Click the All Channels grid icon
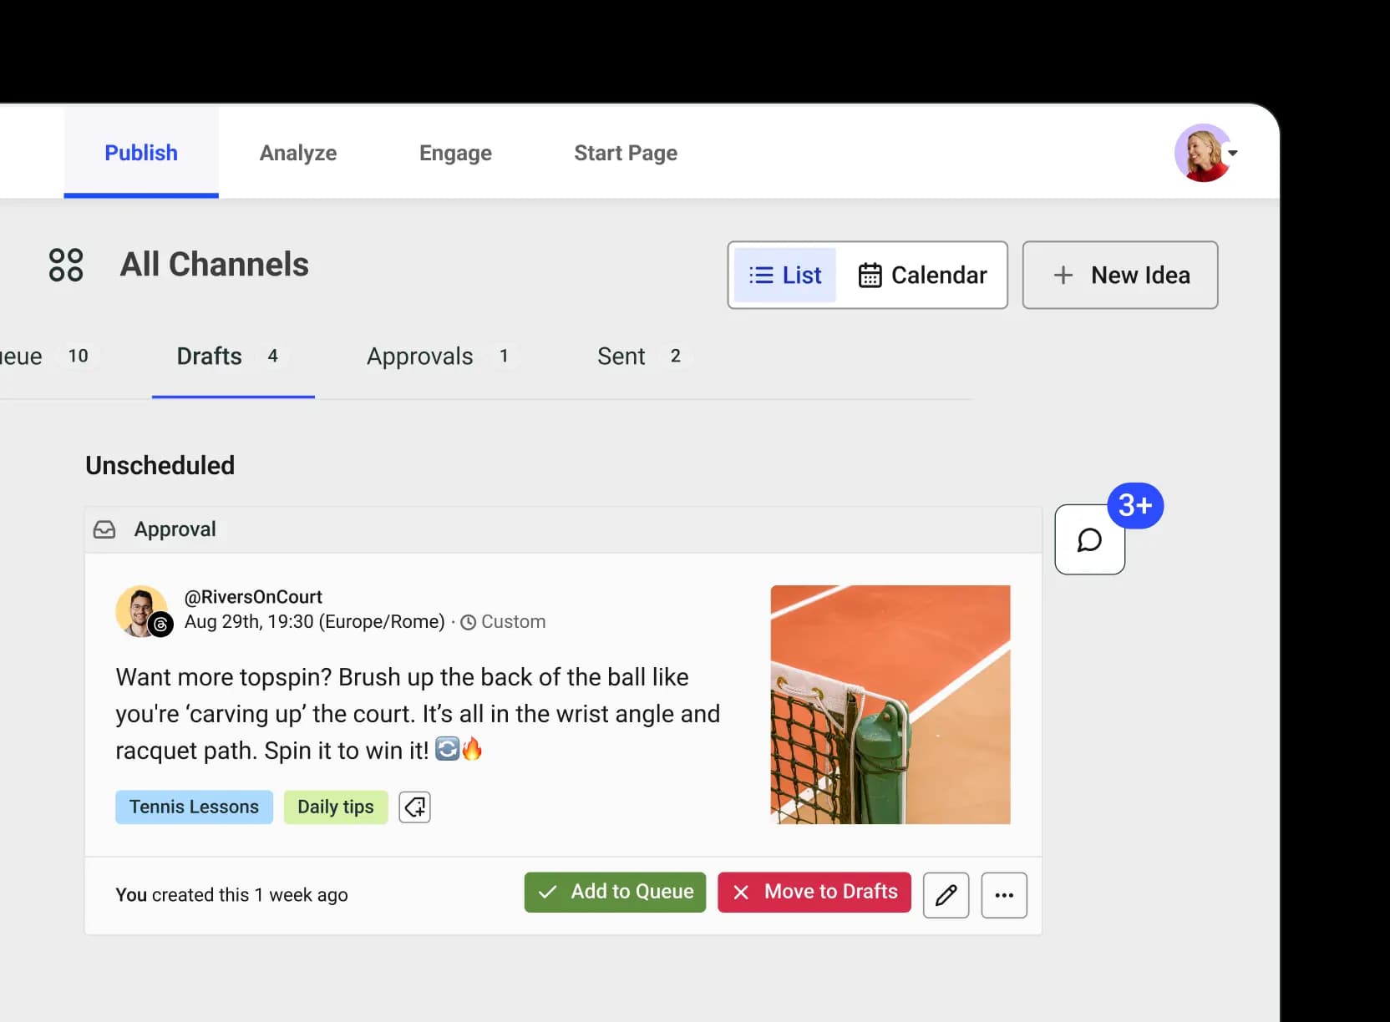 click(66, 265)
